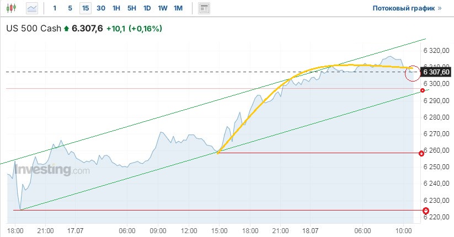Switch to the 1H timeframe
The height and width of the screenshot is (237, 454).
tap(116, 8)
